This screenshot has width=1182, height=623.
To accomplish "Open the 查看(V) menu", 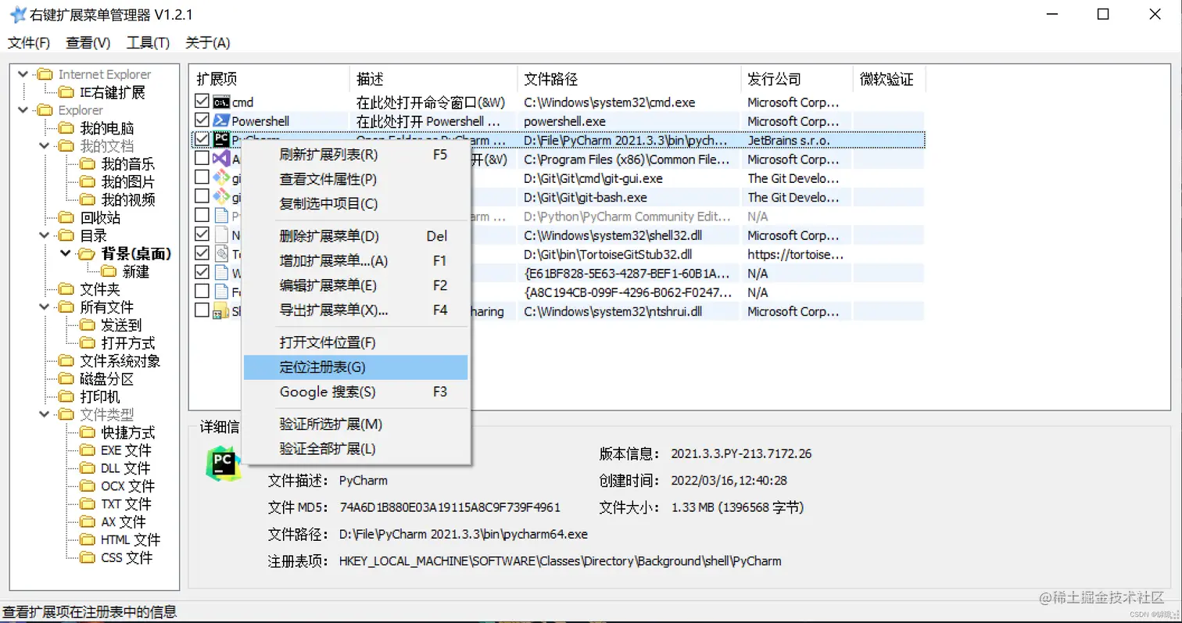I will pyautogui.click(x=88, y=43).
